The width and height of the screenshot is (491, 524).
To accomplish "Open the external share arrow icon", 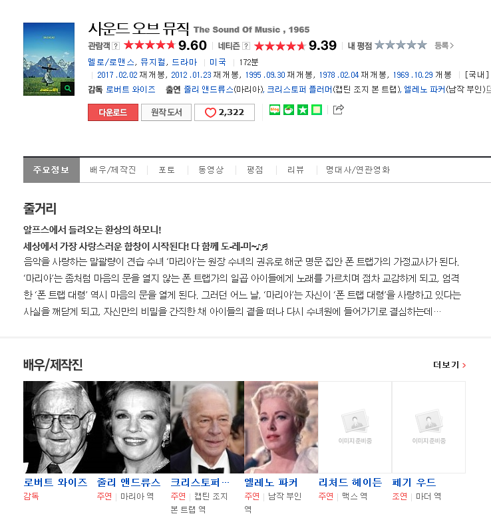I will click(x=338, y=110).
